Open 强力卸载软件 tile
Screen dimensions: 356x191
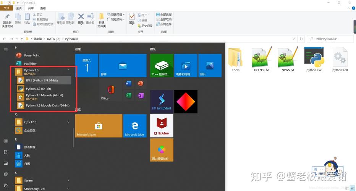click(162, 150)
